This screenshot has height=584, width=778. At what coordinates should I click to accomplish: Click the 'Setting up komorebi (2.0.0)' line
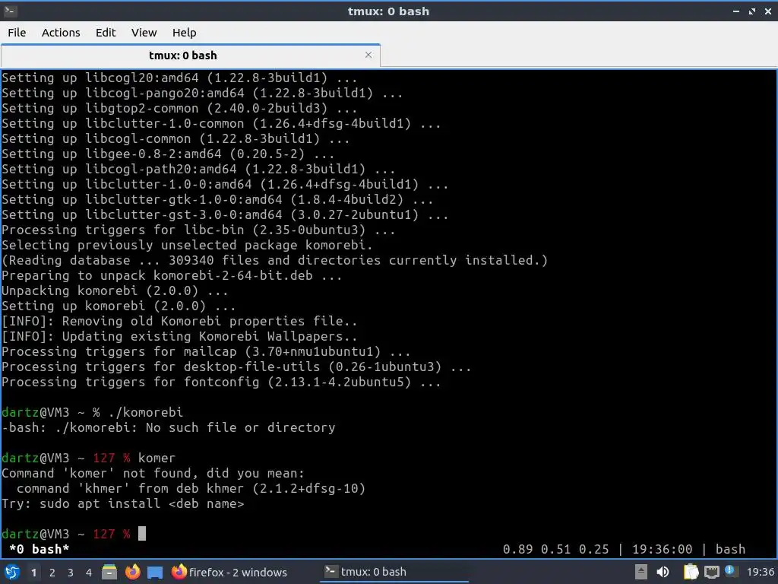tap(119, 306)
